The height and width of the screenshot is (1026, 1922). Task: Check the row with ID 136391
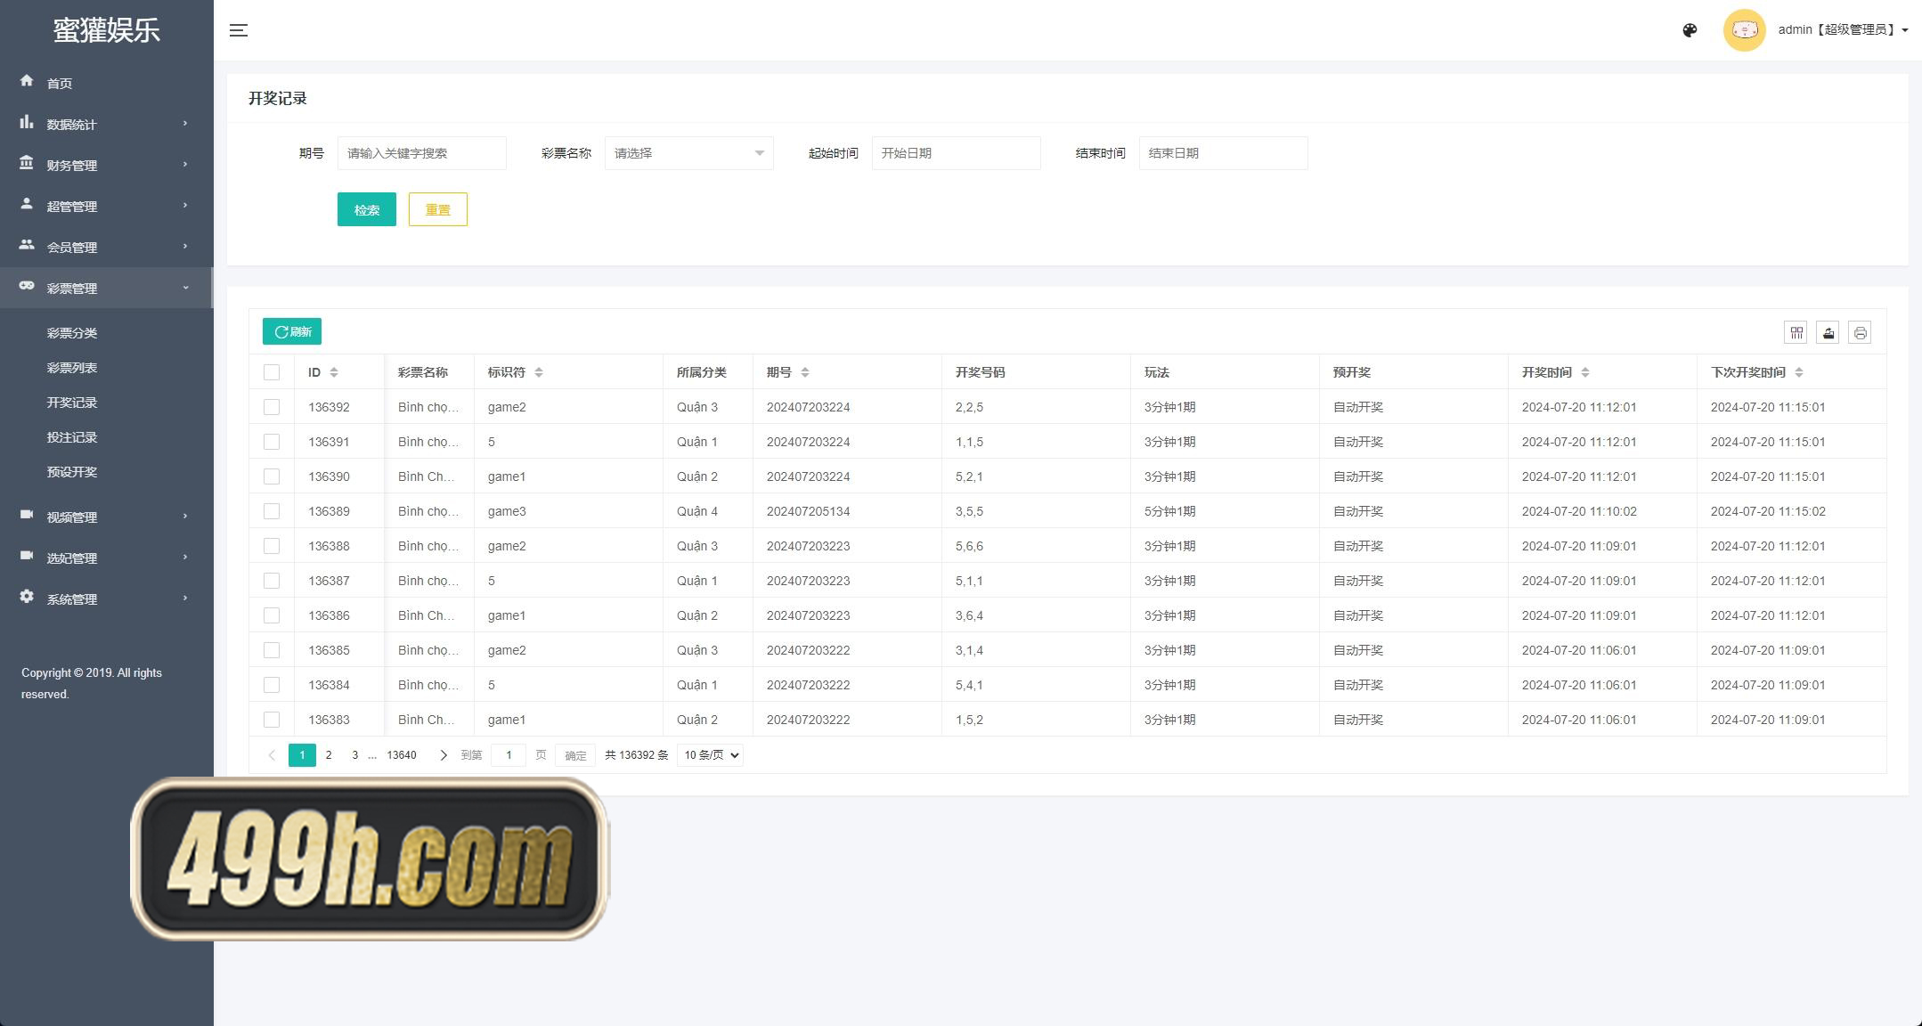[x=272, y=442]
